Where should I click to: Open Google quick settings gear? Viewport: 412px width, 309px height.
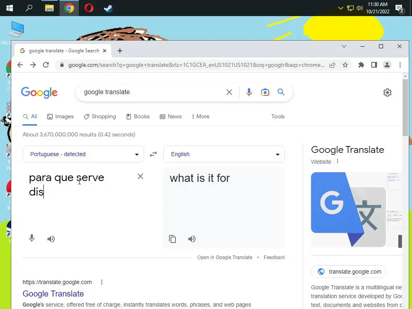[387, 93]
